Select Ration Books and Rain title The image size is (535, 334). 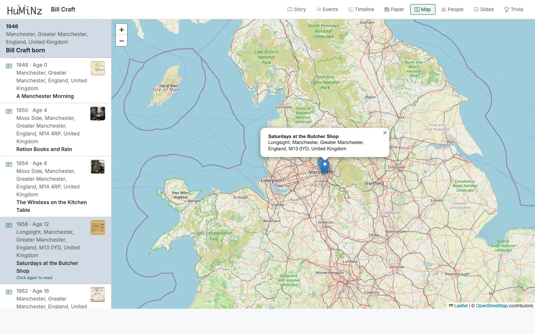click(x=44, y=149)
